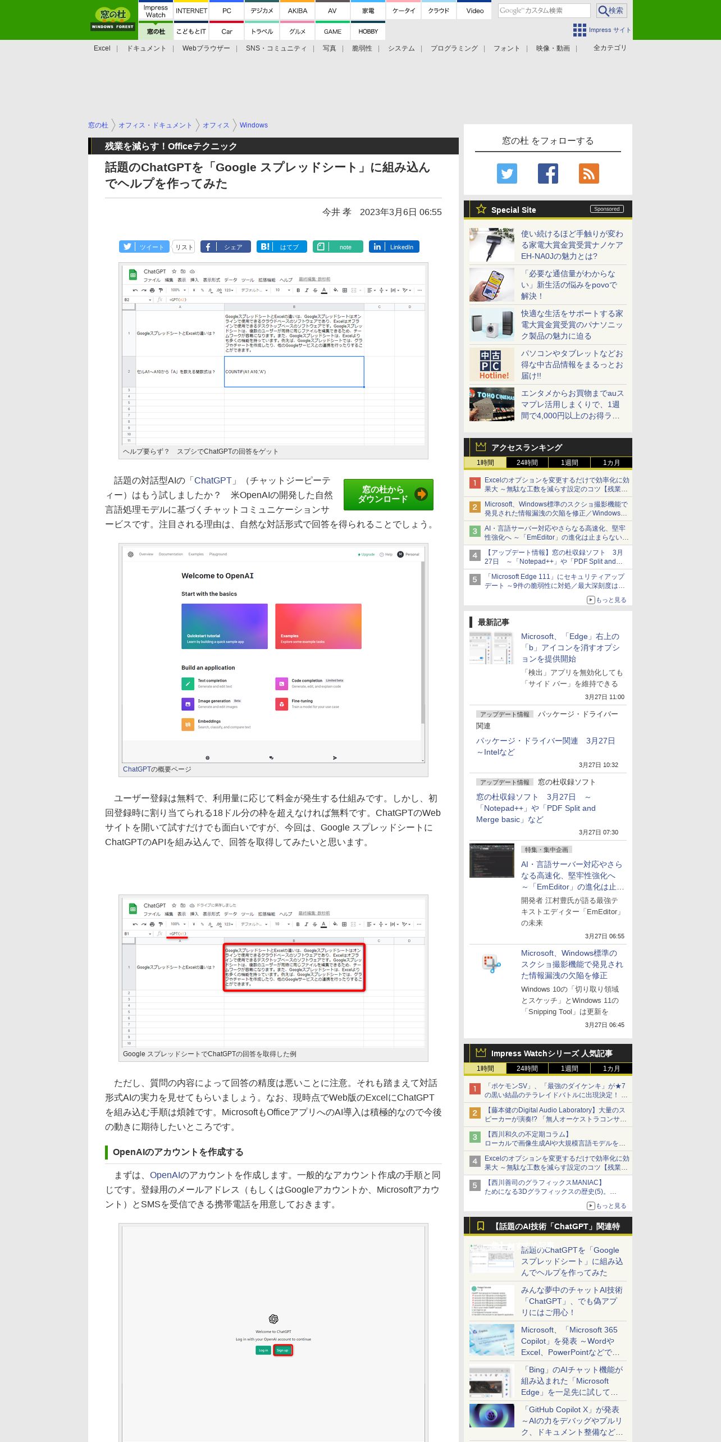Switch Impress Watch ranking to 24時間 tab
The image size is (721, 1442).
coord(527,1069)
